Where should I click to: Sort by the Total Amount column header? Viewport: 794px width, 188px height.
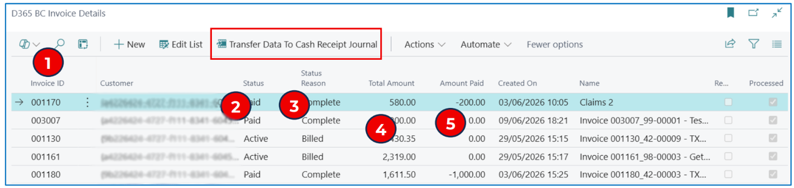(x=391, y=83)
